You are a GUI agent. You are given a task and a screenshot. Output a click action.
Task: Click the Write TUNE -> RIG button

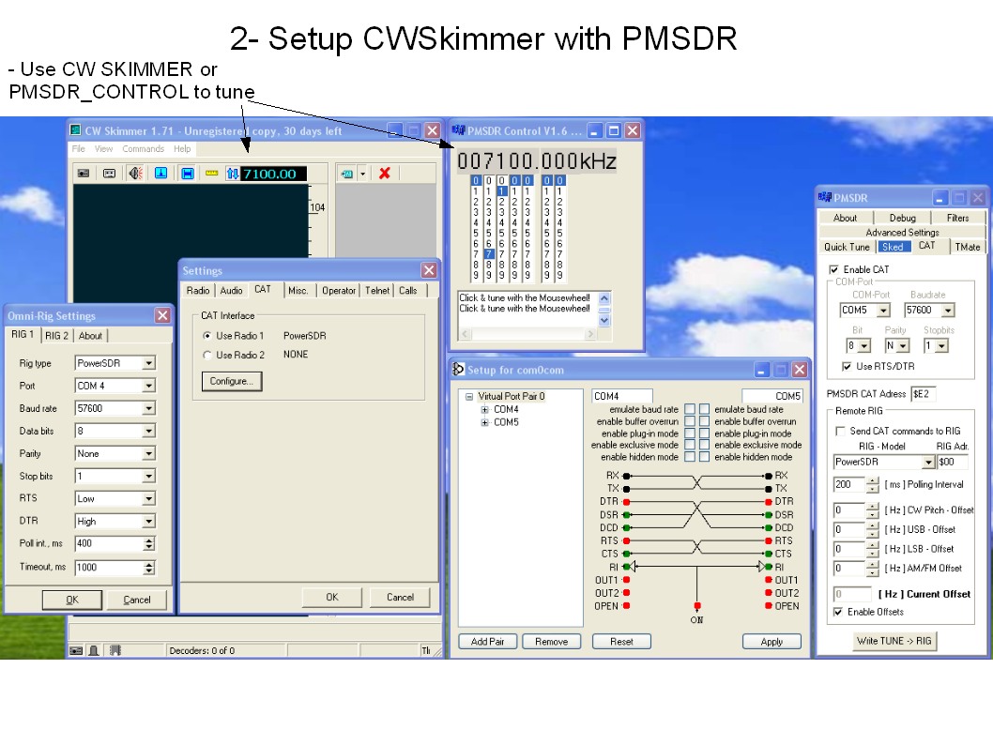[894, 641]
